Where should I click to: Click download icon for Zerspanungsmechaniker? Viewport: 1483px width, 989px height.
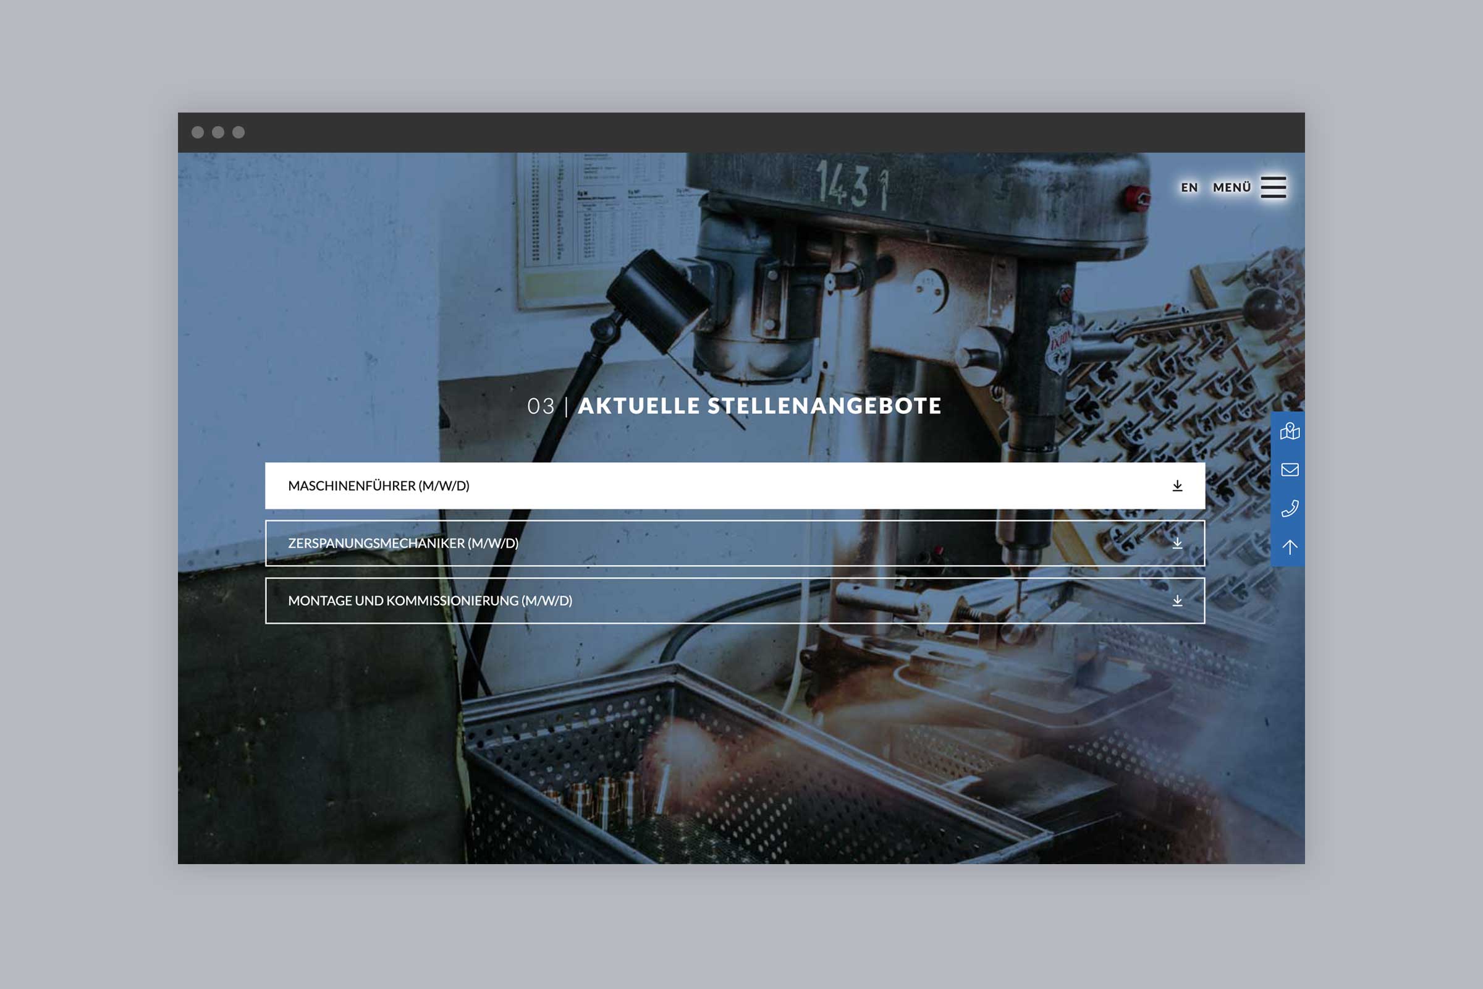pyautogui.click(x=1177, y=543)
